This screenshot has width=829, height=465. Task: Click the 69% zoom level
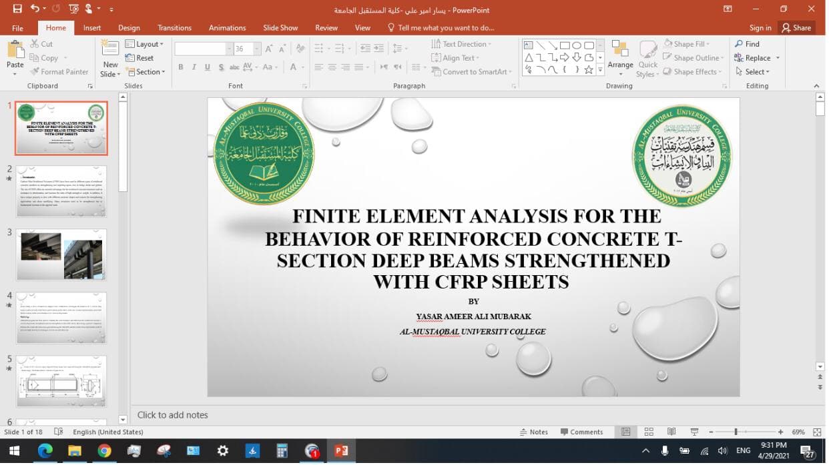pos(798,432)
